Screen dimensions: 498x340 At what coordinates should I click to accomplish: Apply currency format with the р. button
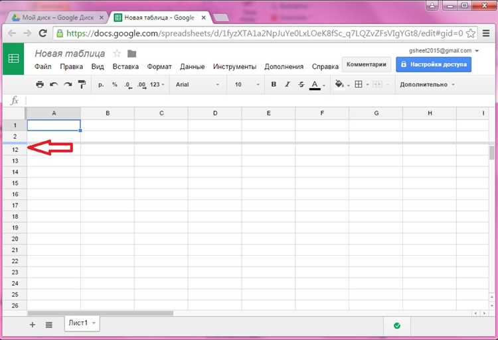click(101, 85)
